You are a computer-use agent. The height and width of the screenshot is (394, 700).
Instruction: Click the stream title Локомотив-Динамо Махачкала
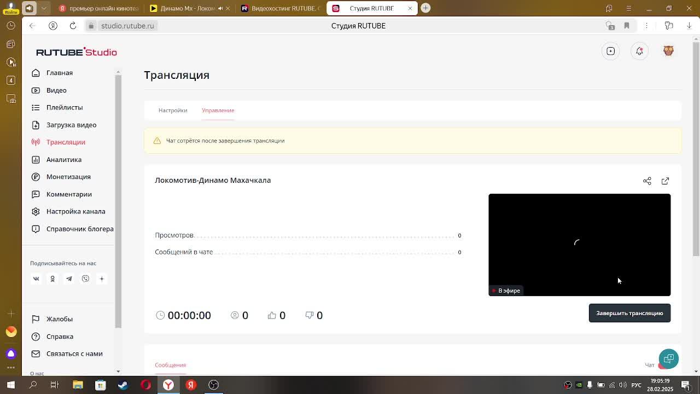[x=213, y=180]
